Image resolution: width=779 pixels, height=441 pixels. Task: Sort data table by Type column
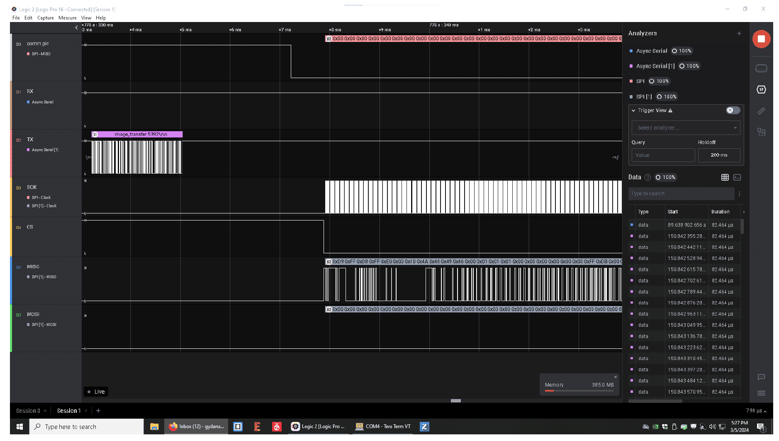pos(643,212)
